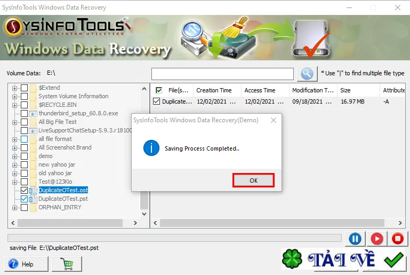410x275 pixels.
Task: Click tree panel scroll right arrow
Action: (135, 223)
